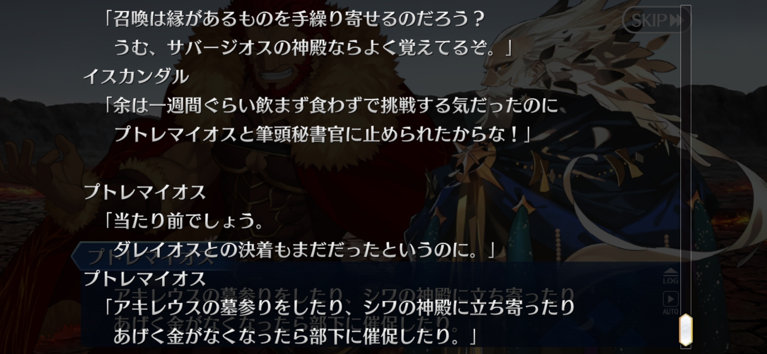Select the first プトレマイオス speaker name in the log
Screen dimensions: 767x354
pos(145,192)
